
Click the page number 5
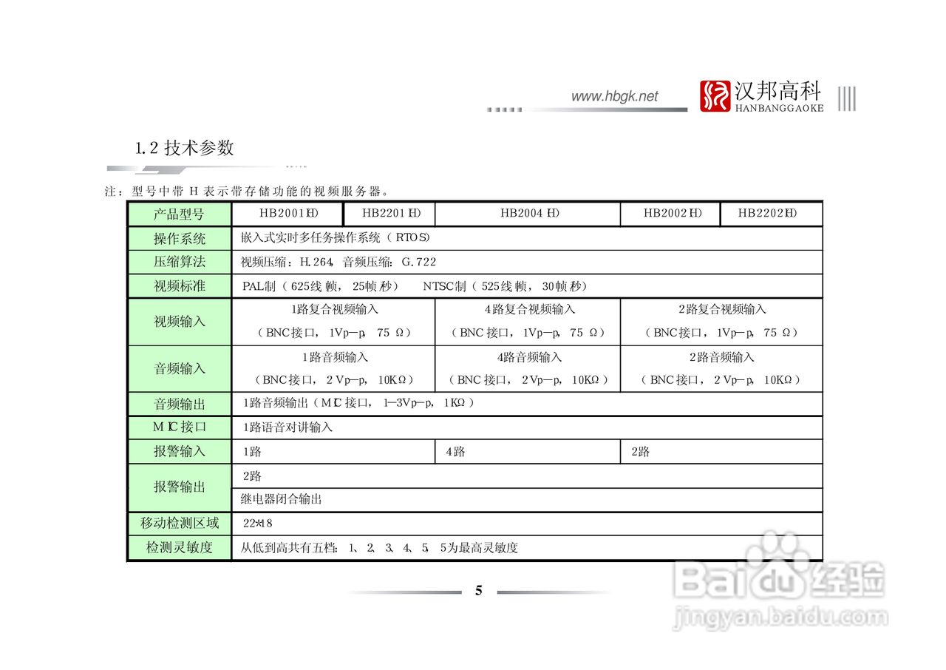pyautogui.click(x=477, y=591)
